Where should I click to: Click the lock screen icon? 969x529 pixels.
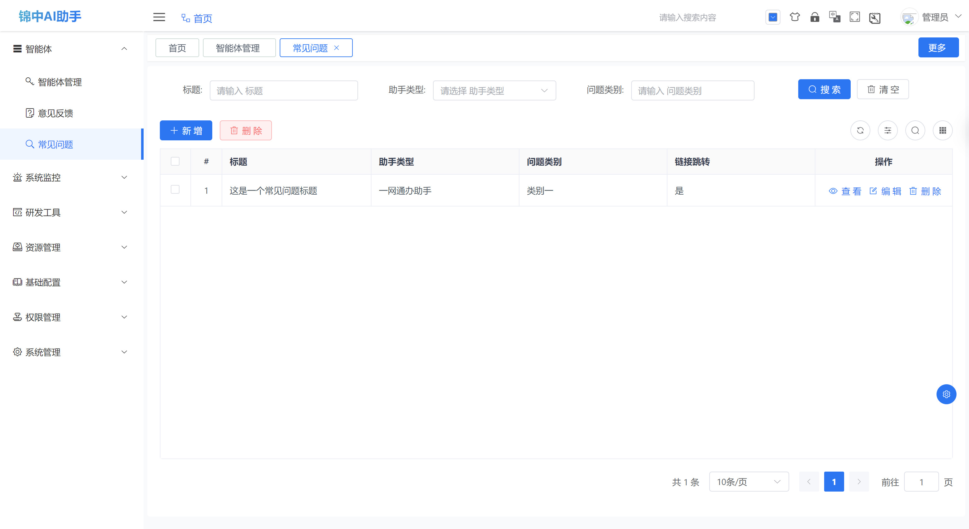point(814,17)
